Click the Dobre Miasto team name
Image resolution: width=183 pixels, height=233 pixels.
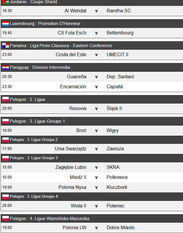point(121,227)
